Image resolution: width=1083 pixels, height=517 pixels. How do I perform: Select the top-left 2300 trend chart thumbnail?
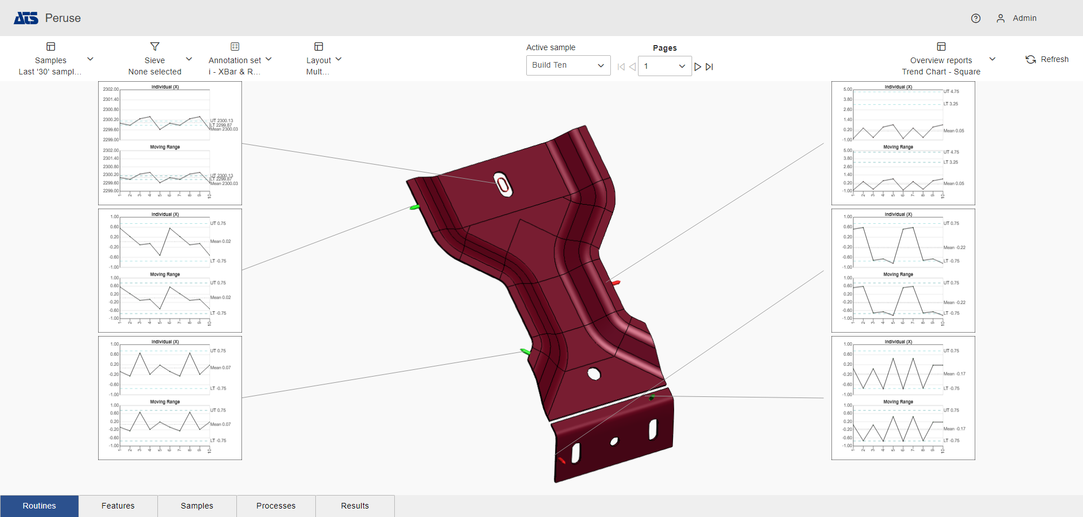click(170, 143)
